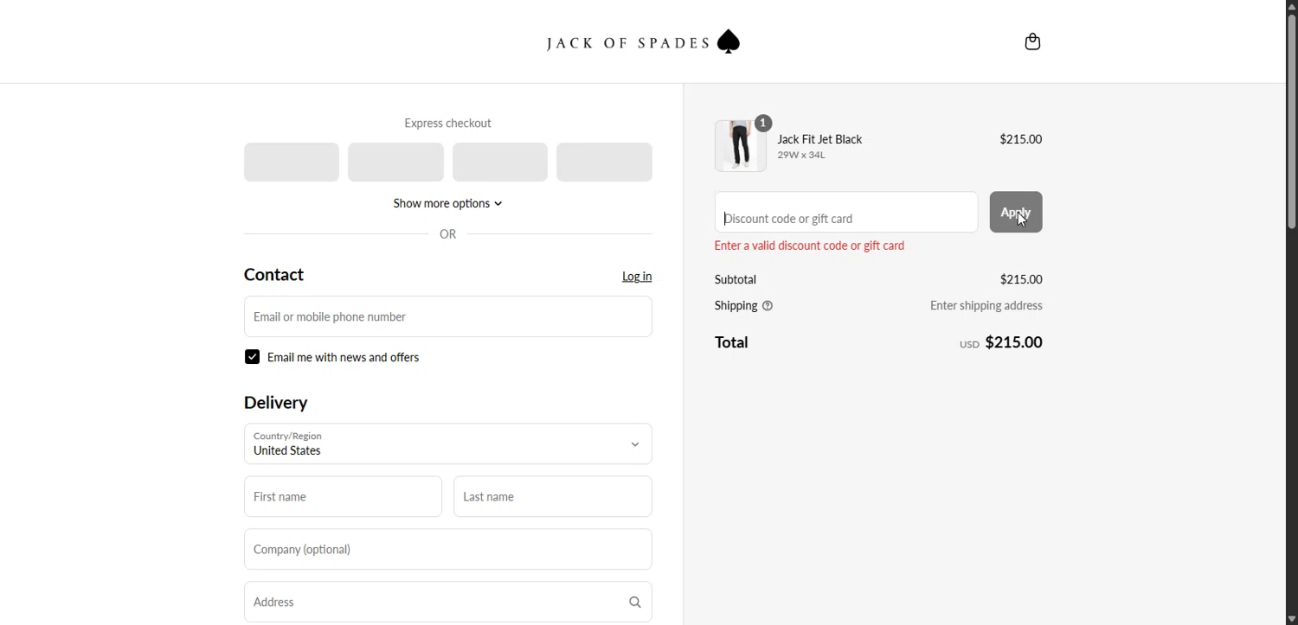Click the Jack Fit Jet Black thumbnail
1298x625 pixels.
(740, 145)
